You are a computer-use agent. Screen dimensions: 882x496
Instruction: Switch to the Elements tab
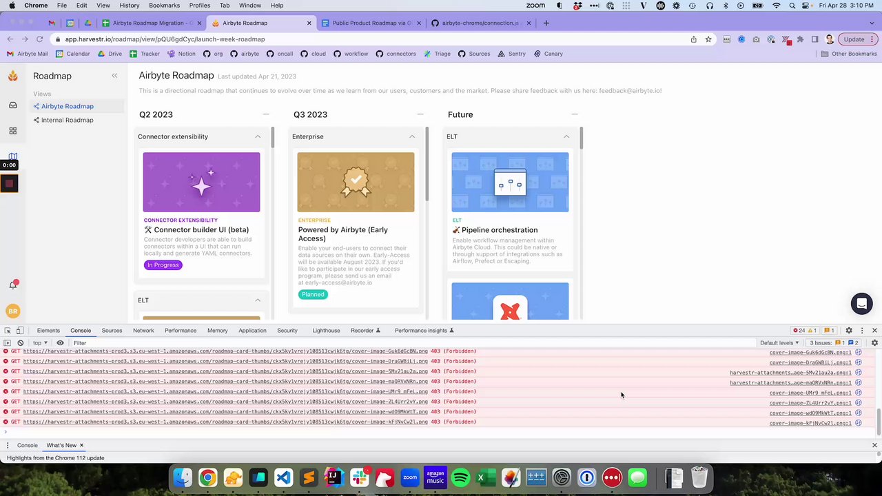coord(48,331)
